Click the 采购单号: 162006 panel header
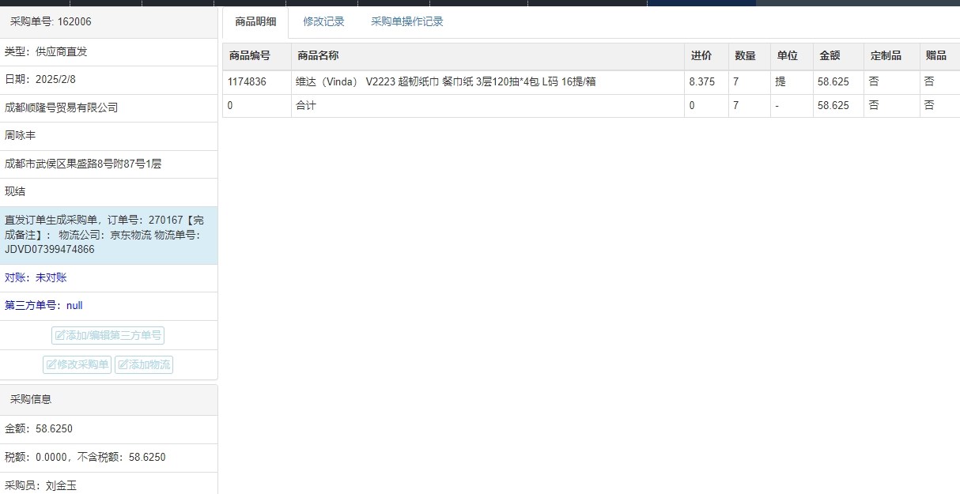 [108, 22]
